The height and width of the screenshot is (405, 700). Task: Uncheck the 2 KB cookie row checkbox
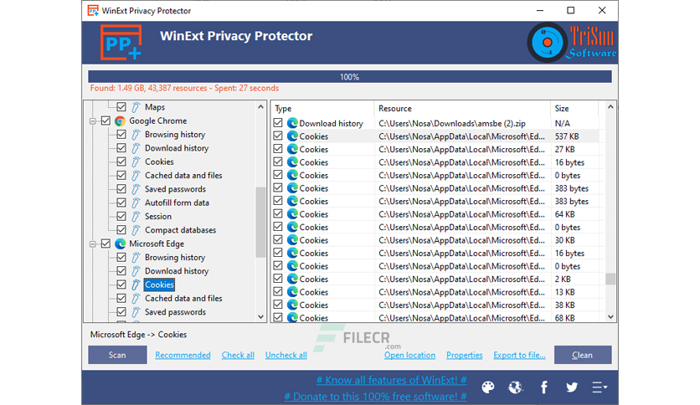pyautogui.click(x=278, y=279)
